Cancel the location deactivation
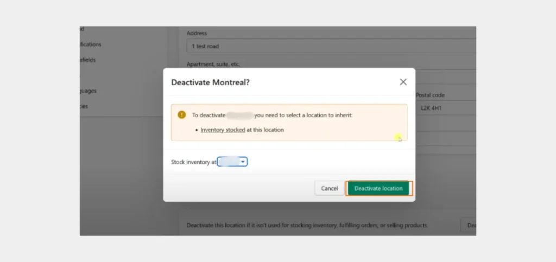This screenshot has width=556, height=262. [330, 188]
